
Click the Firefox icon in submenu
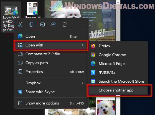(x=93, y=46)
